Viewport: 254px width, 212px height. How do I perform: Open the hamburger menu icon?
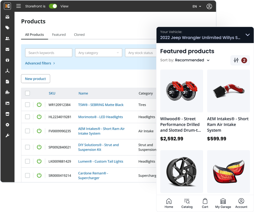point(19,6)
